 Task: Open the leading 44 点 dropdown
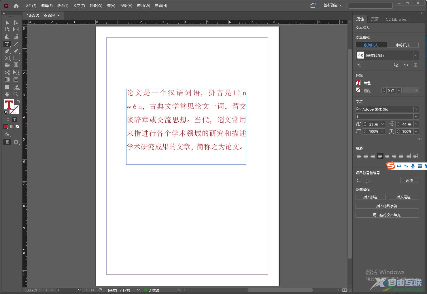pyautogui.click(x=416, y=124)
